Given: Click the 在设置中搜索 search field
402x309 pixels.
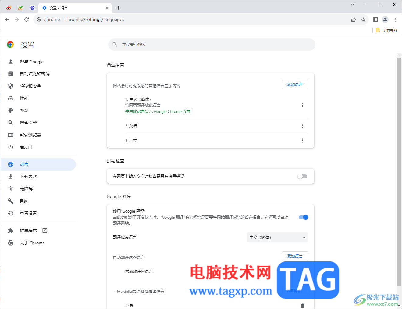Looking at the screenshot, I should 212,45.
